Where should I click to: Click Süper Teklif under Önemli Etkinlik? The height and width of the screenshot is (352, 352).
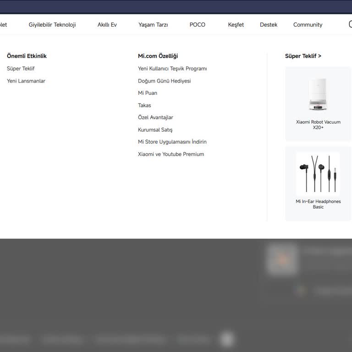21,68
